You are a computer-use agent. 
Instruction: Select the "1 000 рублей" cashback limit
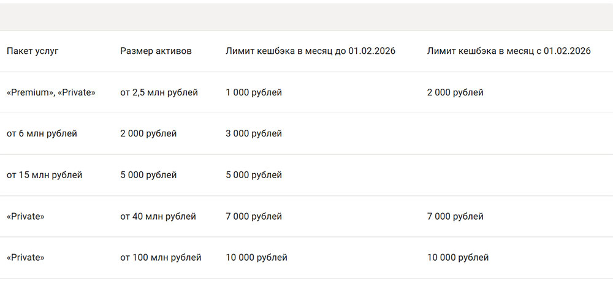(x=254, y=92)
